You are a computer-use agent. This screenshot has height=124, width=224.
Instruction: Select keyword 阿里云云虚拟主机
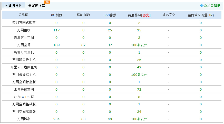24,67
